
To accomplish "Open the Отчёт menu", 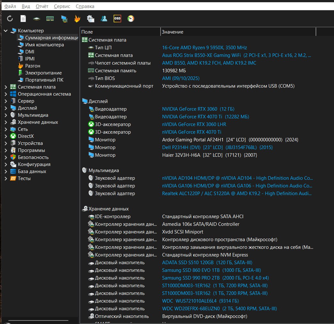I will pos(42,6).
